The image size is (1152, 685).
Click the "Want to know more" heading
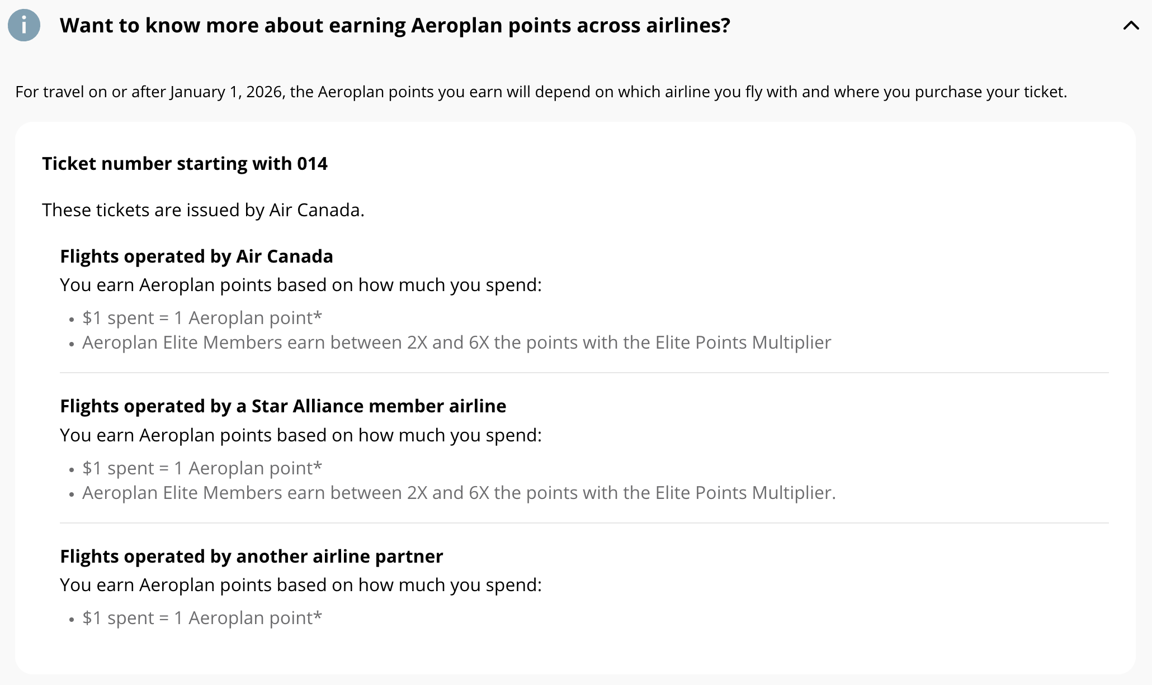[x=395, y=26]
